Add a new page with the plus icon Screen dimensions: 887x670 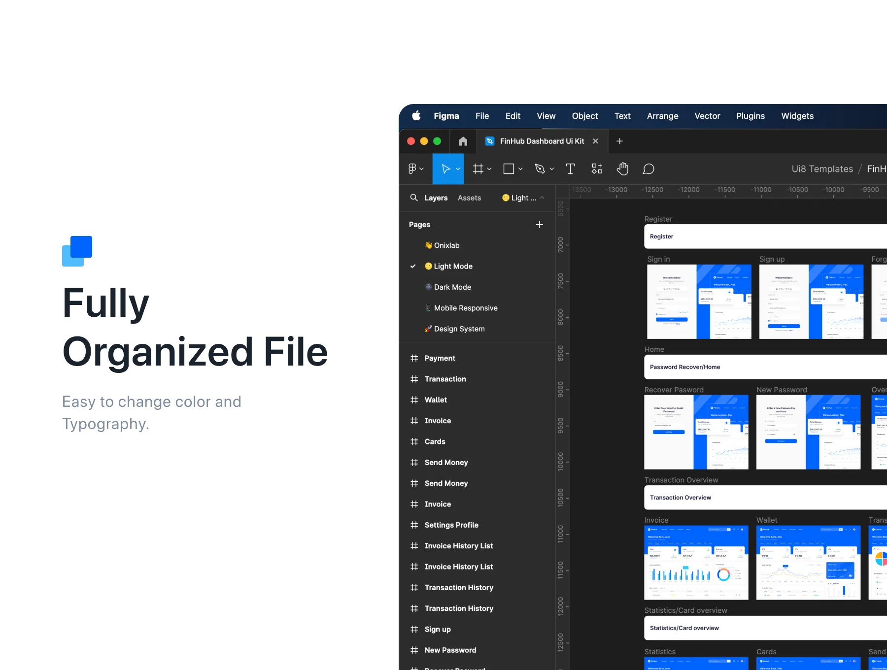click(540, 225)
